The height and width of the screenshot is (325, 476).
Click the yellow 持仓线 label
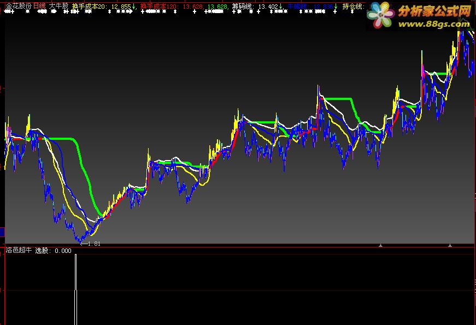click(354, 7)
